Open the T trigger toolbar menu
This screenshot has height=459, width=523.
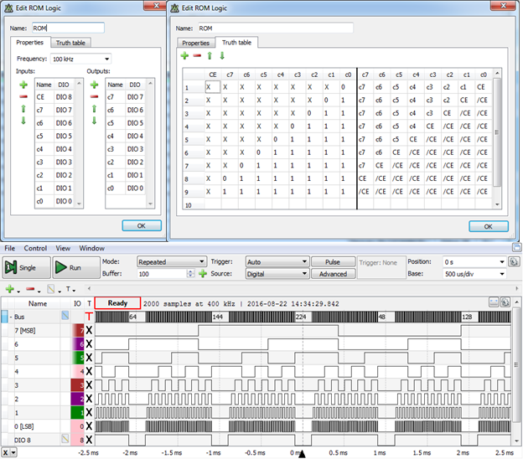tap(69, 289)
